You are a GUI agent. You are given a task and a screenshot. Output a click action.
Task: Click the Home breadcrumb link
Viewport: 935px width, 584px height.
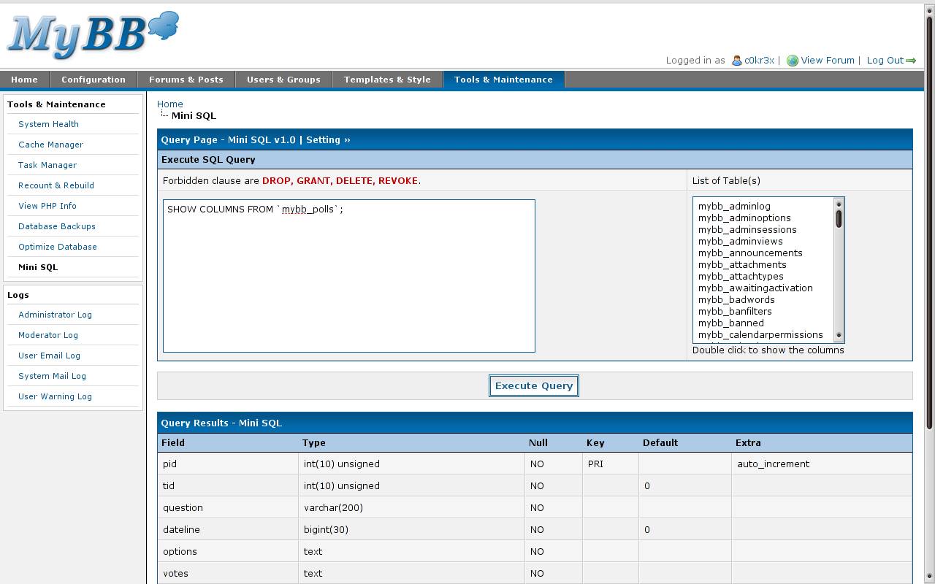coord(169,104)
